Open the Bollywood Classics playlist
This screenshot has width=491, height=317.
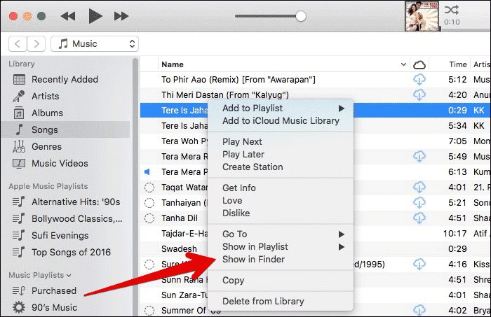pos(77,218)
